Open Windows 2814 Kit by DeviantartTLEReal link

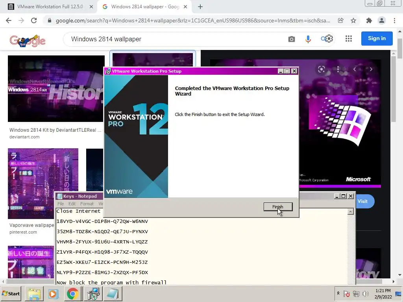[55, 130]
